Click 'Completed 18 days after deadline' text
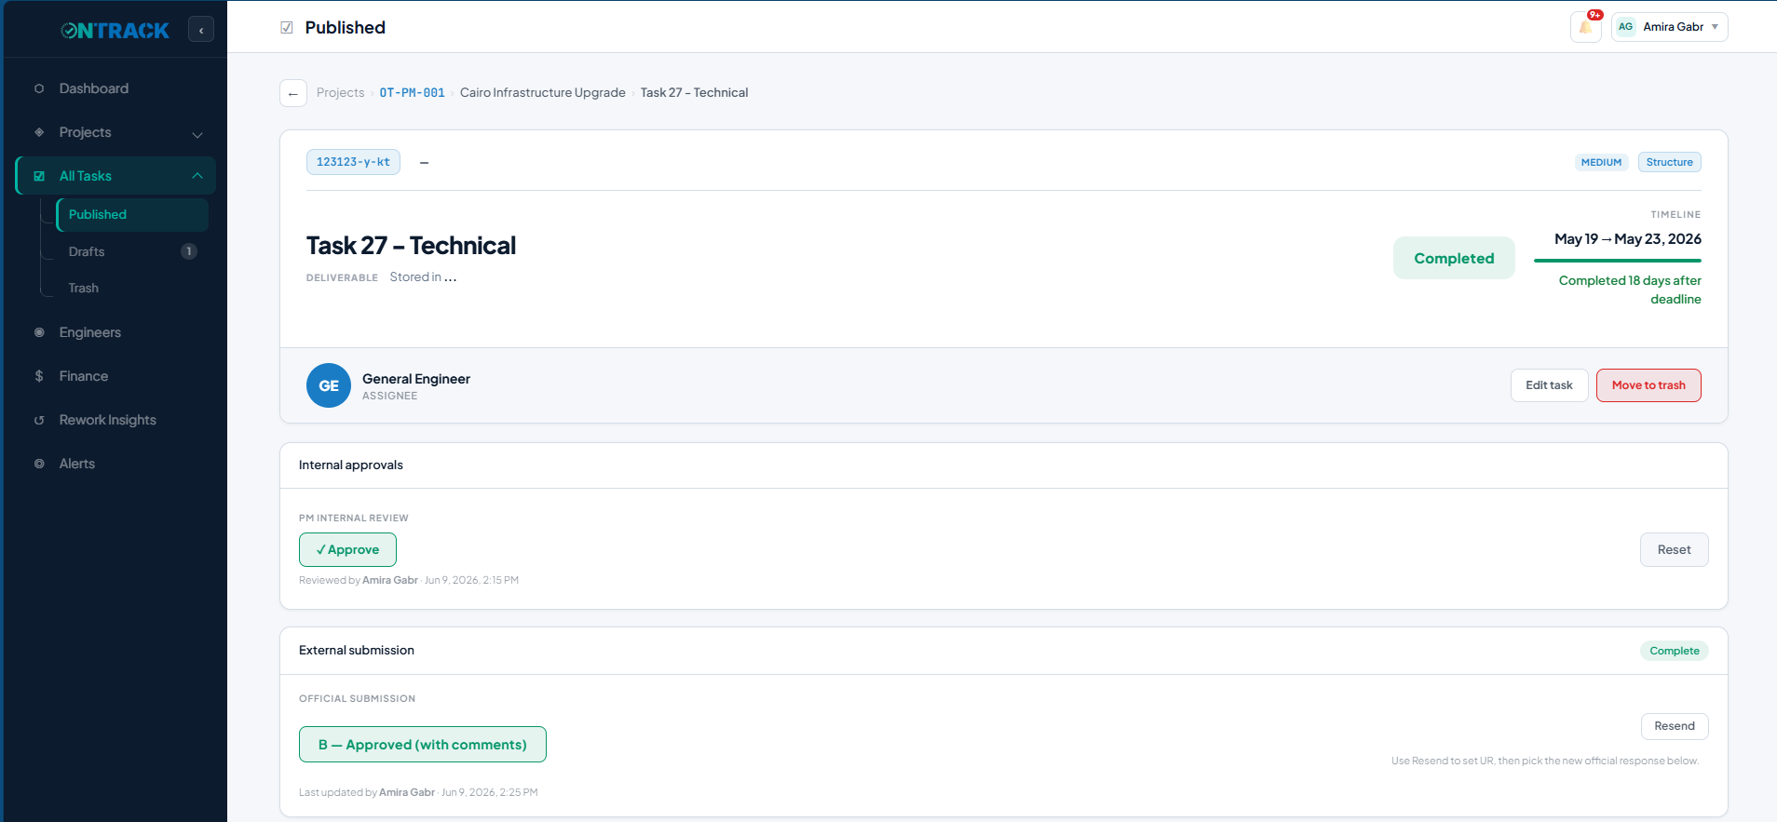The image size is (1777, 822). 1630,290
